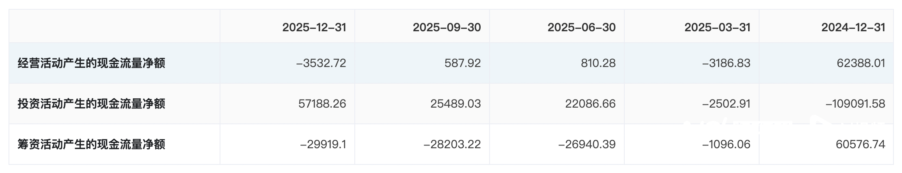902x173 pixels.
Task: Select the 57188.26 investing cash flow cell
Action: tap(322, 104)
